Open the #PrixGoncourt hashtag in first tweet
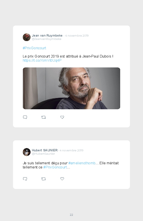 tap(34, 48)
